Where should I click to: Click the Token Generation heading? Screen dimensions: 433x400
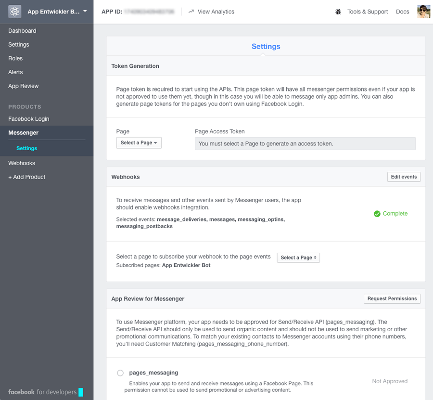(135, 66)
